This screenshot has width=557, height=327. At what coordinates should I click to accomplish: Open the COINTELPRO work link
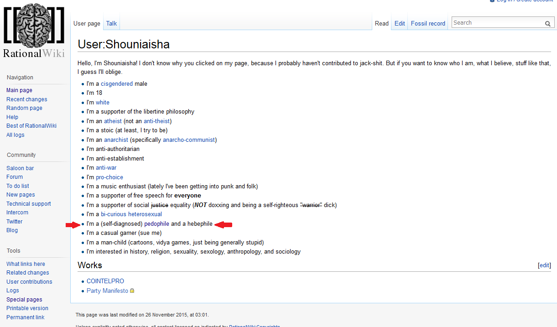point(105,281)
